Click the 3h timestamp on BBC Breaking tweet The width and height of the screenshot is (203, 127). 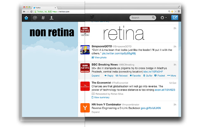pos(175,65)
